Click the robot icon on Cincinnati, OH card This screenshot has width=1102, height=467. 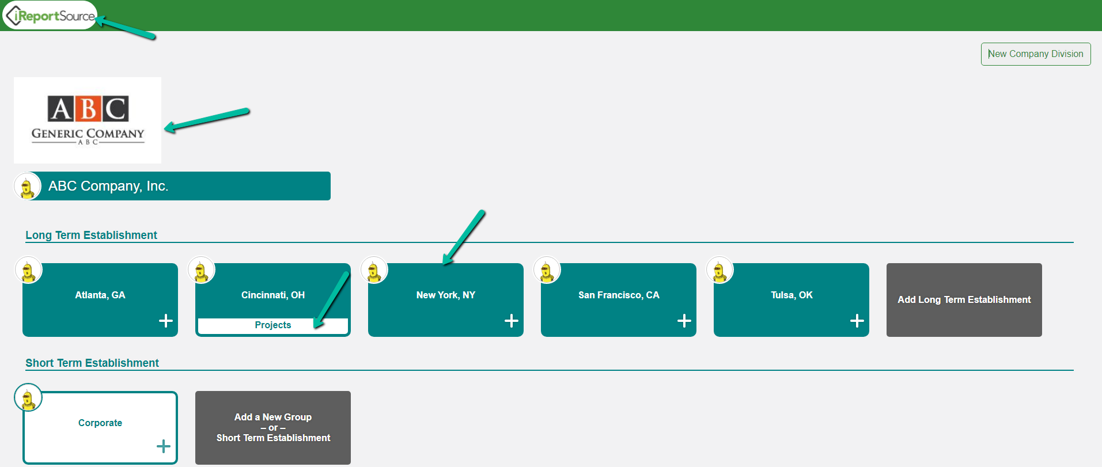202,270
